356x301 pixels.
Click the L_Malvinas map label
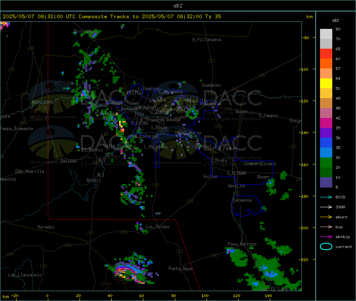pyautogui.click(x=156, y=147)
